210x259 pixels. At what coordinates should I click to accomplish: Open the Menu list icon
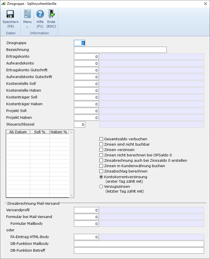click(27, 14)
